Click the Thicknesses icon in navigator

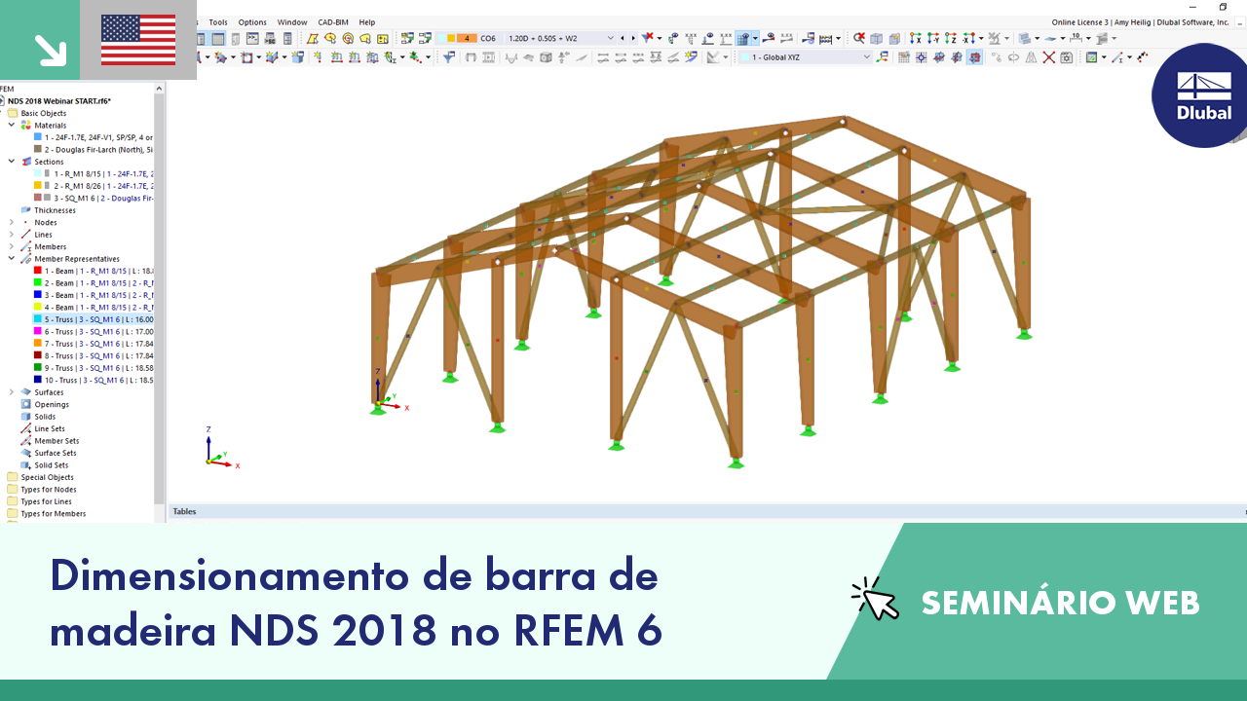tap(26, 210)
